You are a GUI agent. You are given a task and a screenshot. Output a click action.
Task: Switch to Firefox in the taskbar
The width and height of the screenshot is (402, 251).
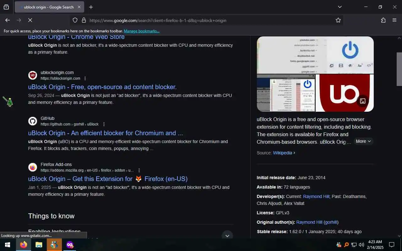pyautogui.click(x=24, y=245)
